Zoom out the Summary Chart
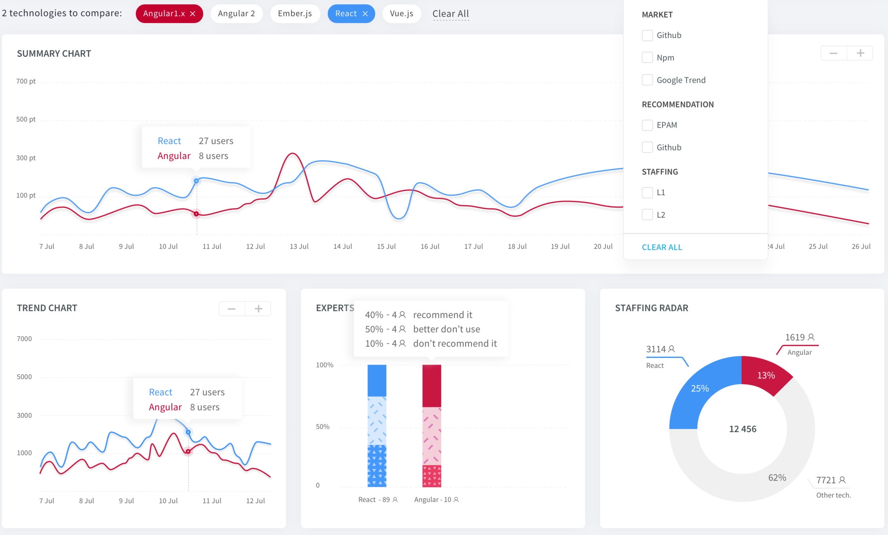Screen dimensions: 888x535 [x=833, y=53]
